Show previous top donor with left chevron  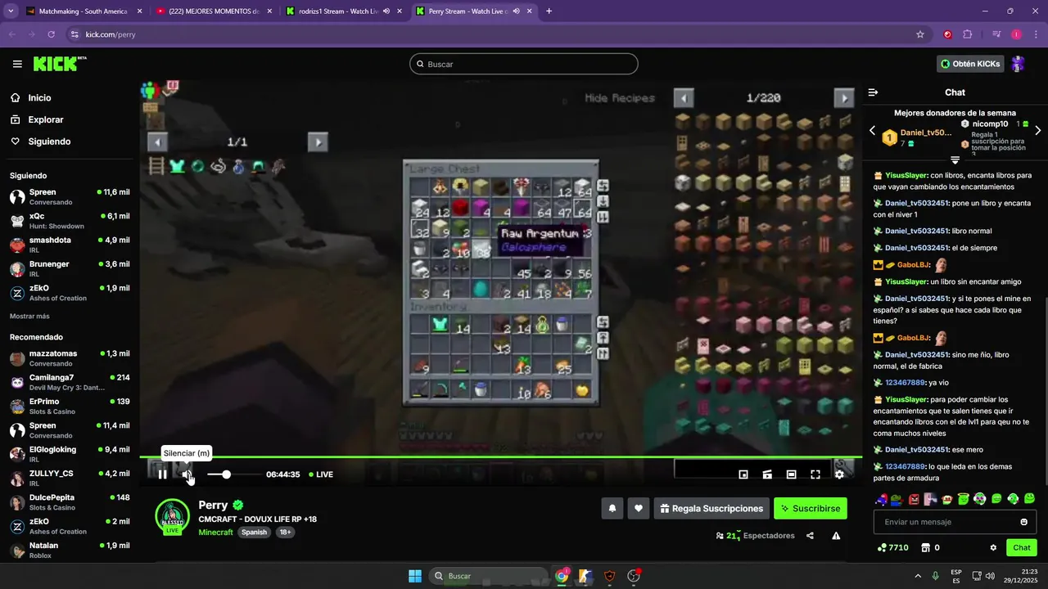[x=872, y=131]
